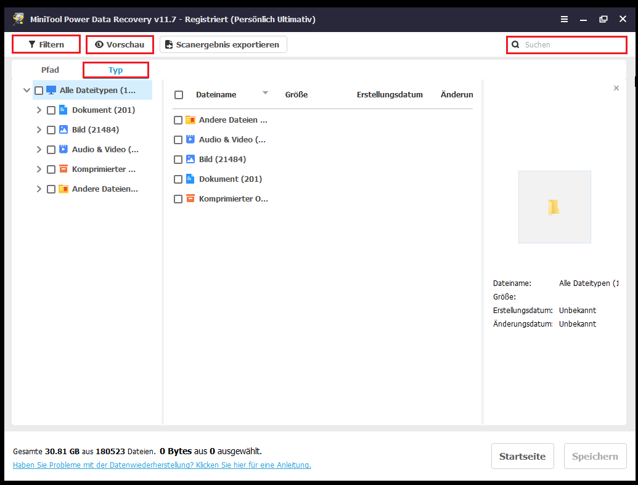Screen dimensions: 638x485
Task: Click the MiniTool app logo icon
Action: pos(18,18)
